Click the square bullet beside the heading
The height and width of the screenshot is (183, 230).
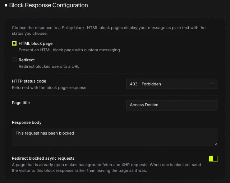(x=6, y=5)
